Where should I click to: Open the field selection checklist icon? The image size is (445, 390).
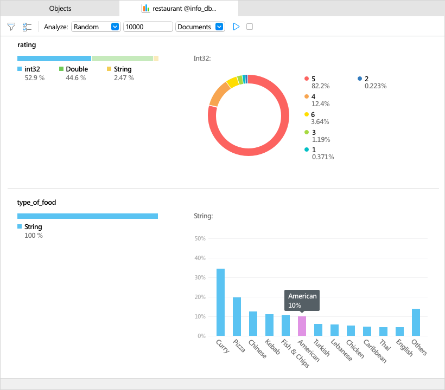coord(27,27)
